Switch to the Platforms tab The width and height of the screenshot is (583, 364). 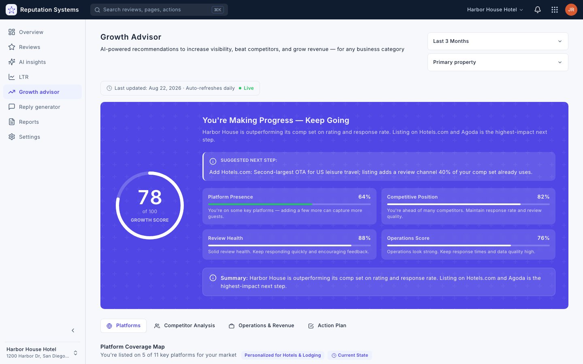click(123, 326)
